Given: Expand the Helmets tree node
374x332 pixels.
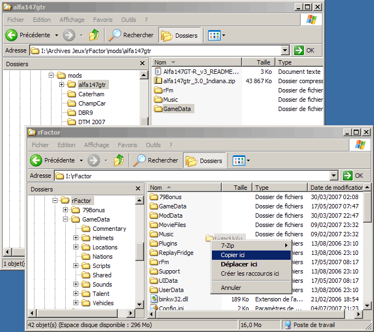Looking at the screenshot, I should tap(76, 237).
